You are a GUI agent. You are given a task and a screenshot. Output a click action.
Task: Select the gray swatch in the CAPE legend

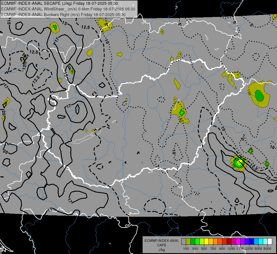coord(184,241)
